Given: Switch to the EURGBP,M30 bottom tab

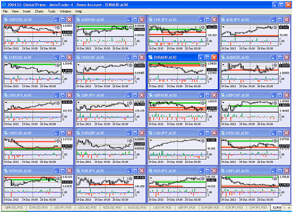Looking at the screenshot, I should (210, 207).
